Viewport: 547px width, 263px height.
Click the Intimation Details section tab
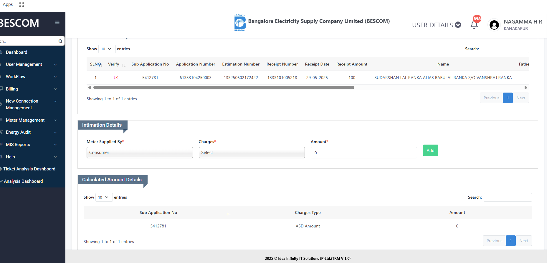102,125
